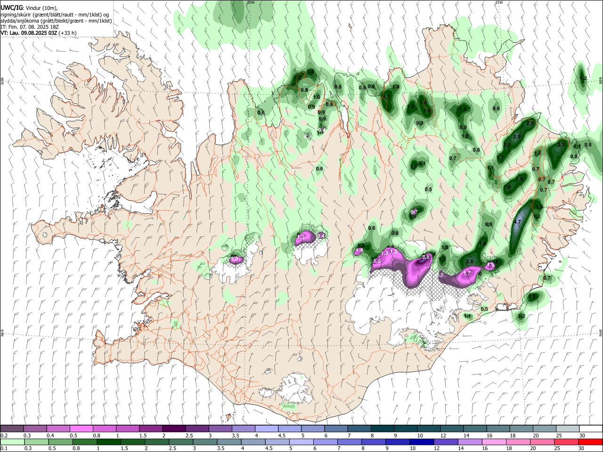This screenshot has width=603, height=452.
Task: Select the 'rigning/skúrir' legend description line
Action: (x=55, y=15)
